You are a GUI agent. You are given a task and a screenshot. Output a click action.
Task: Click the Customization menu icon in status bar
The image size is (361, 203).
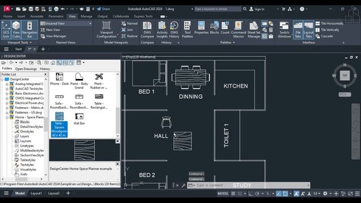point(357,193)
